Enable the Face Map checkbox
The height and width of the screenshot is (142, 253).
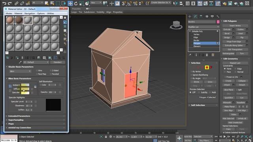[37, 74]
